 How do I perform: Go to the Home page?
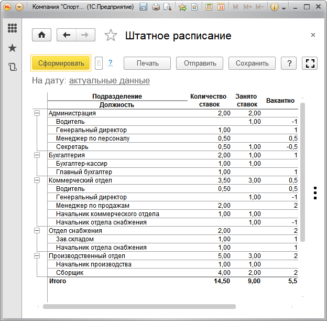pos(41,35)
